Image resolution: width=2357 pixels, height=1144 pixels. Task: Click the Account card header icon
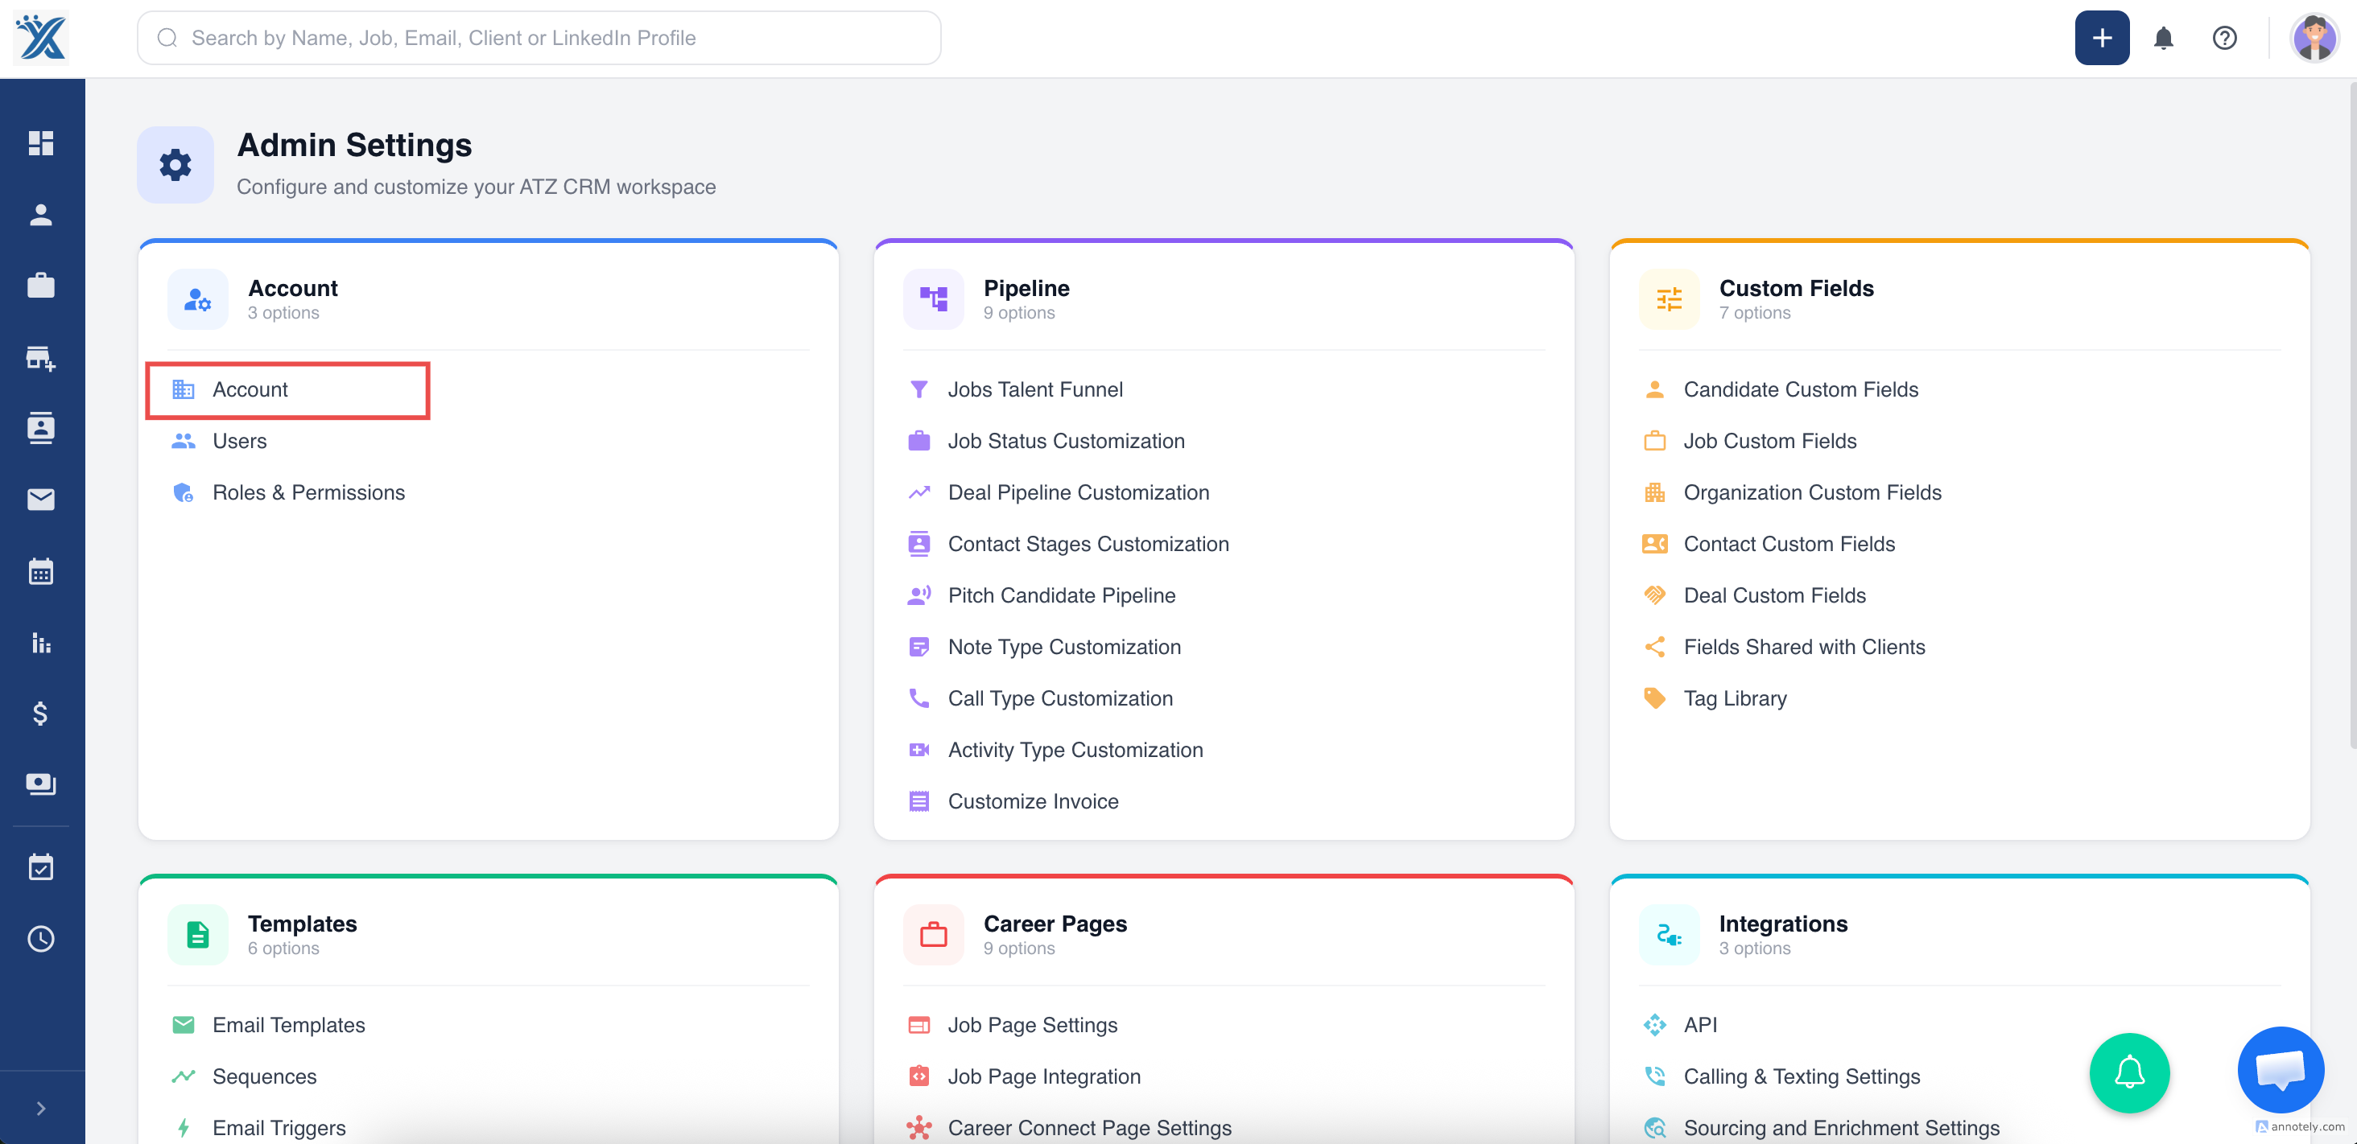pos(198,299)
